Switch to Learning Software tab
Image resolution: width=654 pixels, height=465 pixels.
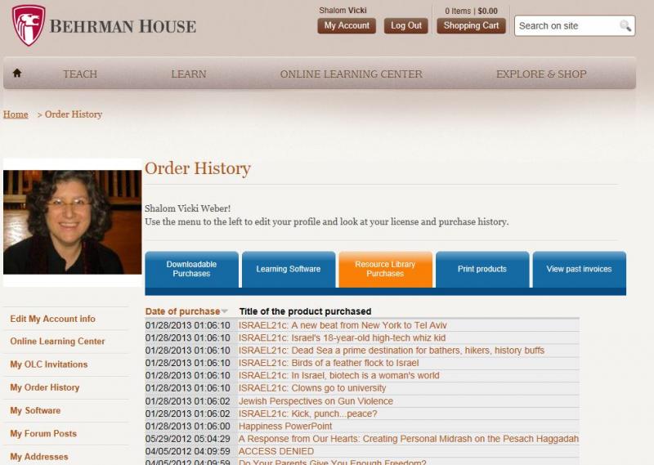(x=289, y=269)
